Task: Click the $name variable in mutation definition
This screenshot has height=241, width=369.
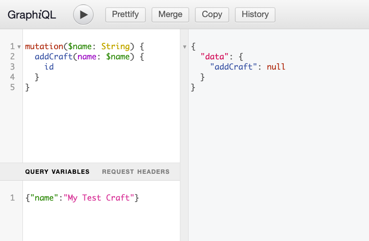Action: point(80,47)
